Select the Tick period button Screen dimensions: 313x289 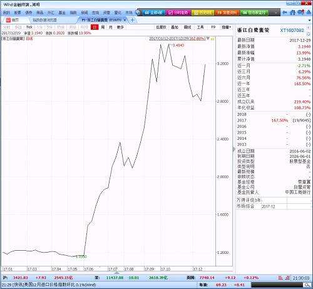pyautogui.click(x=29, y=27)
